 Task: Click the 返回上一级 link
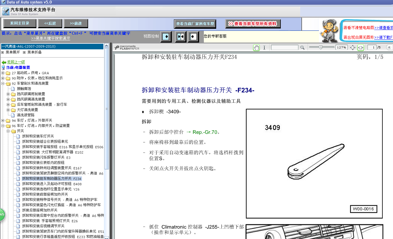tap(16, 62)
